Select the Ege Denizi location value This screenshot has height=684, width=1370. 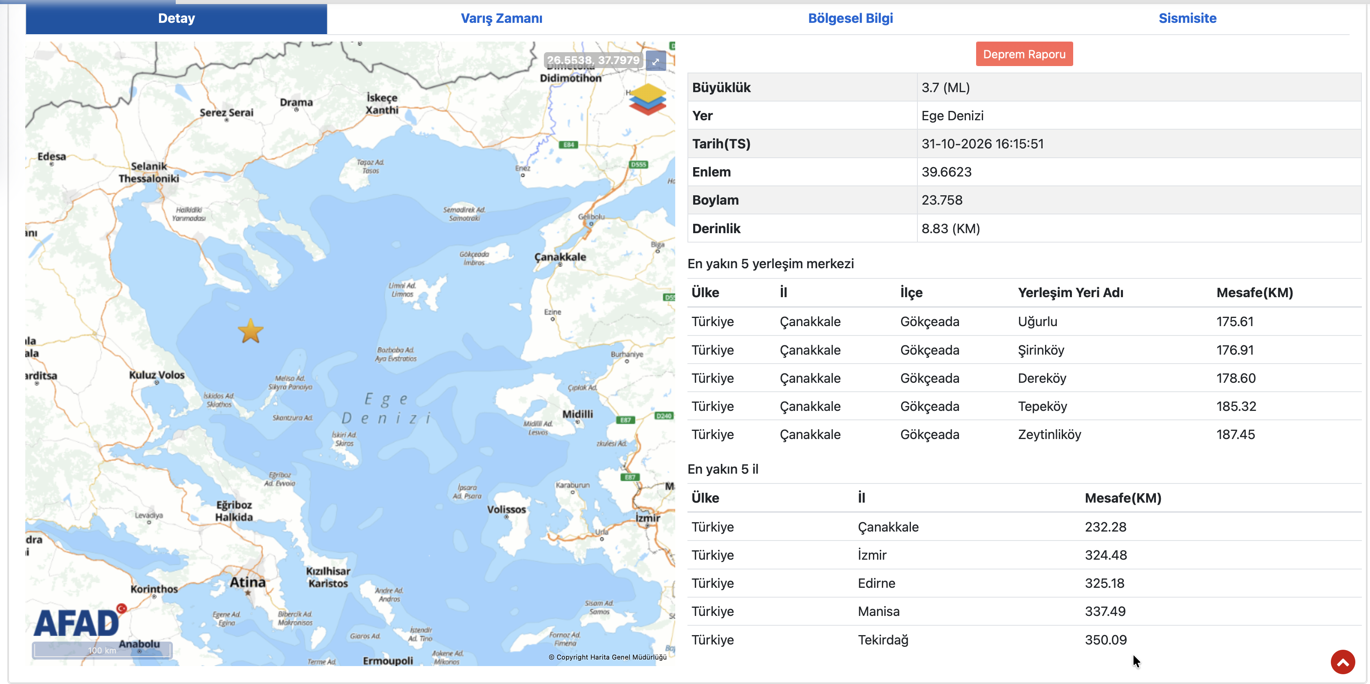(952, 116)
